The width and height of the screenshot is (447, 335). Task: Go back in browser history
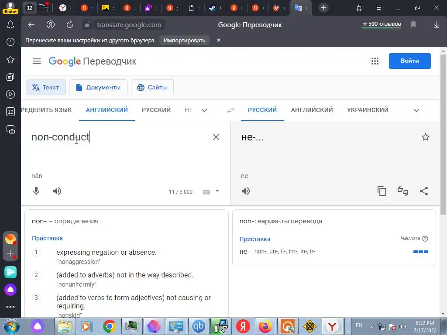pos(31,25)
